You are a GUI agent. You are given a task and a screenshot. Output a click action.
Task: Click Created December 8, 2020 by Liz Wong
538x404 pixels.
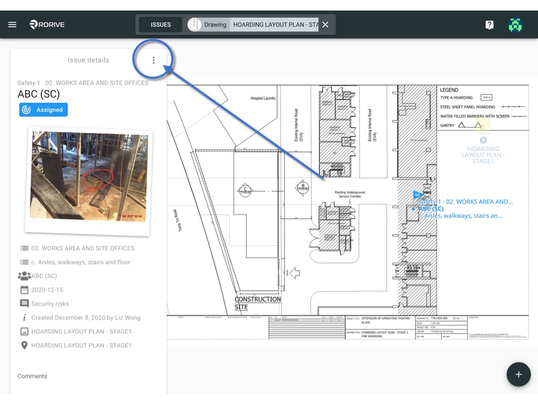[x=86, y=318]
